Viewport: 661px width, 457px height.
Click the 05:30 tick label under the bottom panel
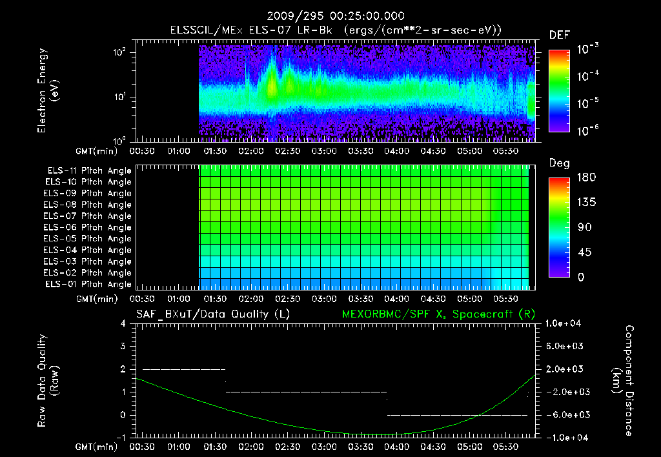tap(505, 447)
